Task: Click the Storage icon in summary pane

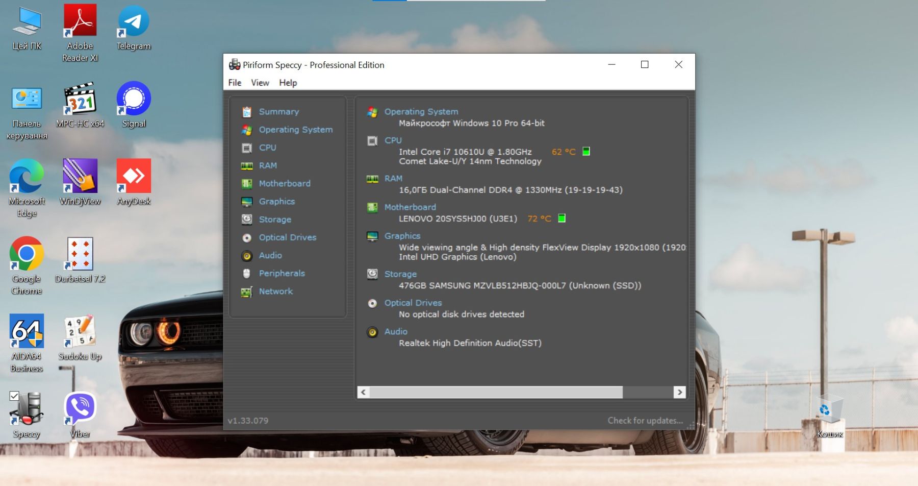Action: (x=372, y=274)
